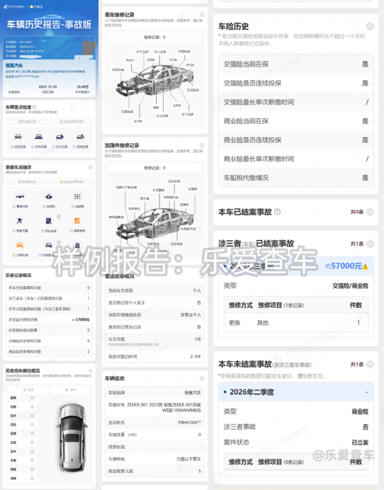Screen dimensions: 384x490
Task: Click the 车辆历史报告-事故版 header banner
Action: pos(49,24)
